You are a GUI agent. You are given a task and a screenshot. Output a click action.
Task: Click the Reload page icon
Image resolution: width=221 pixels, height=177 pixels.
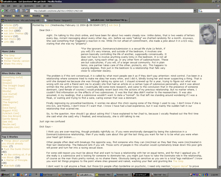click(x=17, y=11)
